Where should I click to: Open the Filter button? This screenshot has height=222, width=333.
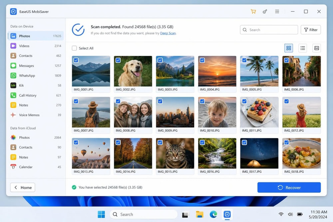pyautogui.click(x=311, y=30)
